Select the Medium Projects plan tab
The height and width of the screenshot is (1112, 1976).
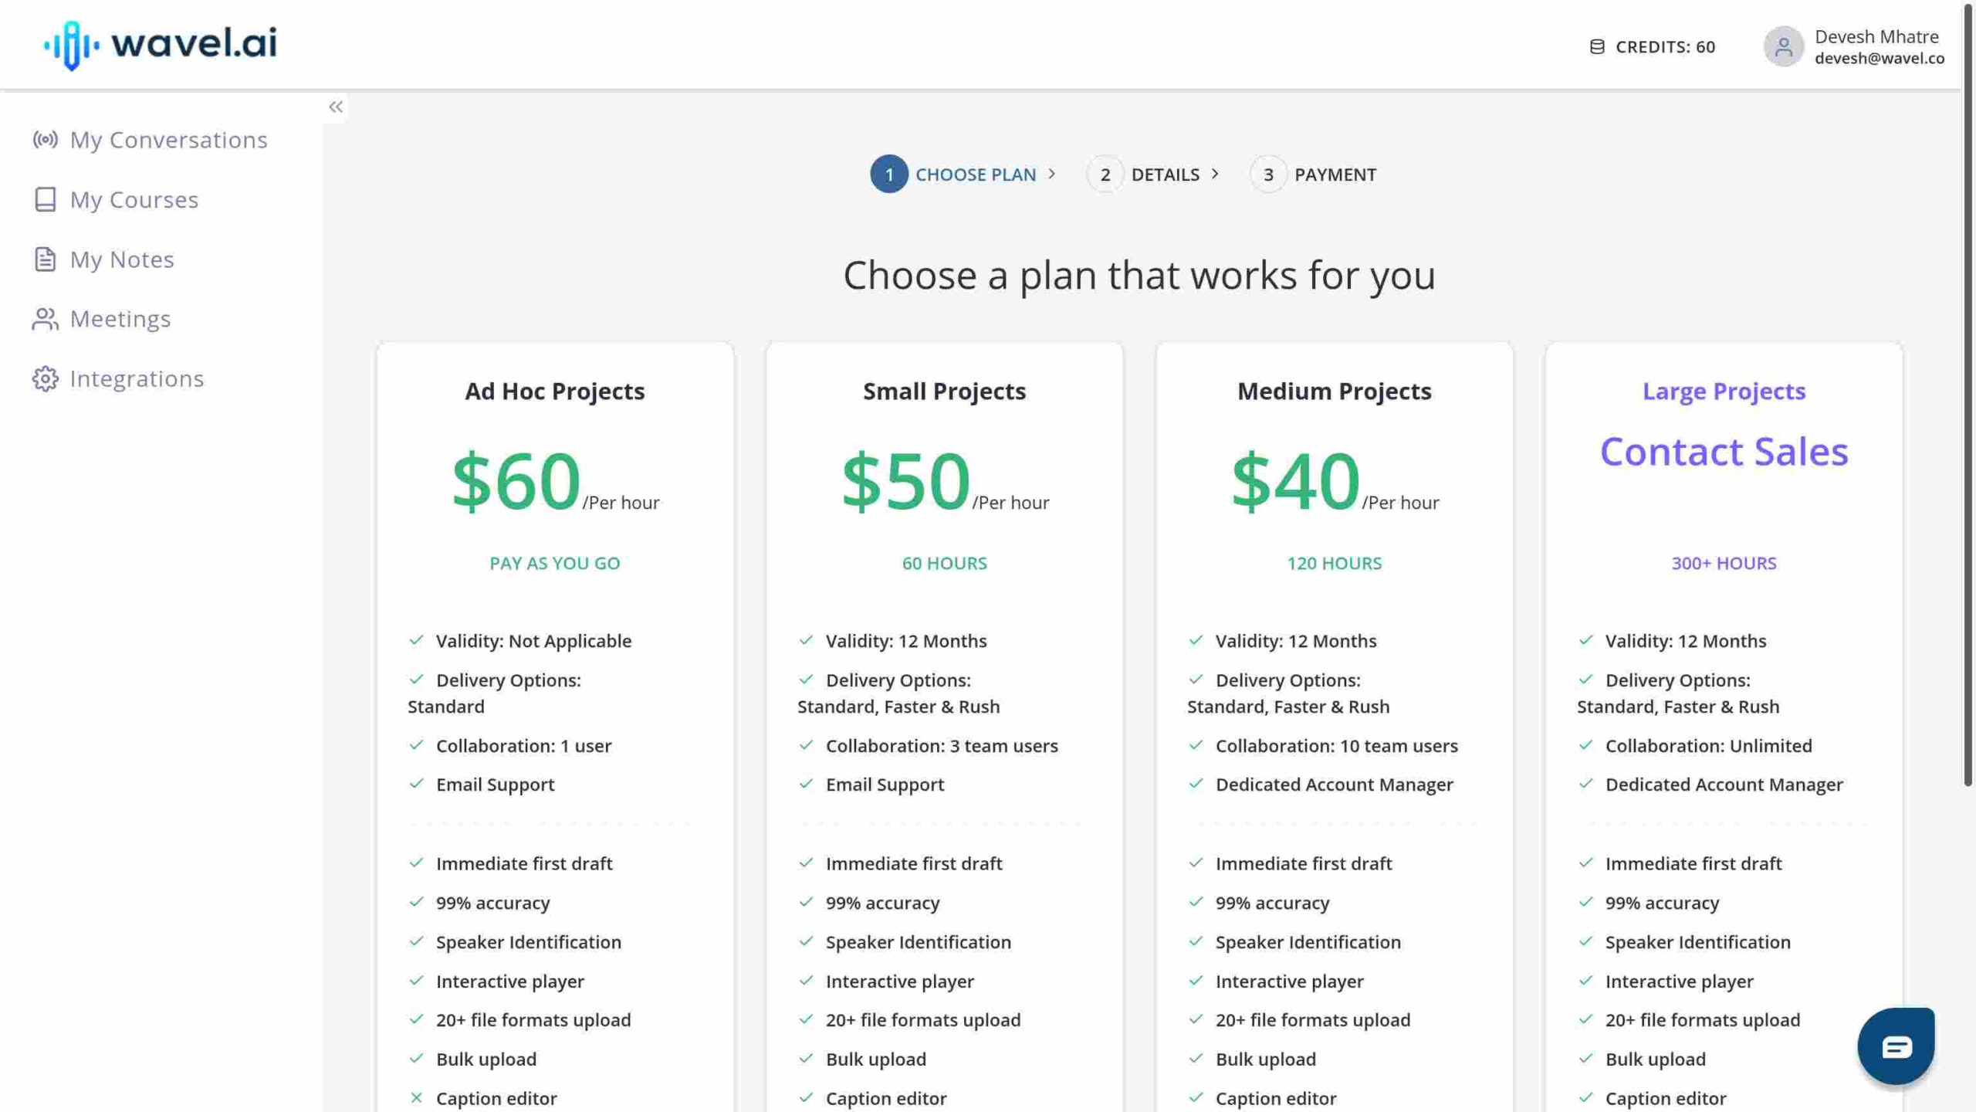[1333, 391]
